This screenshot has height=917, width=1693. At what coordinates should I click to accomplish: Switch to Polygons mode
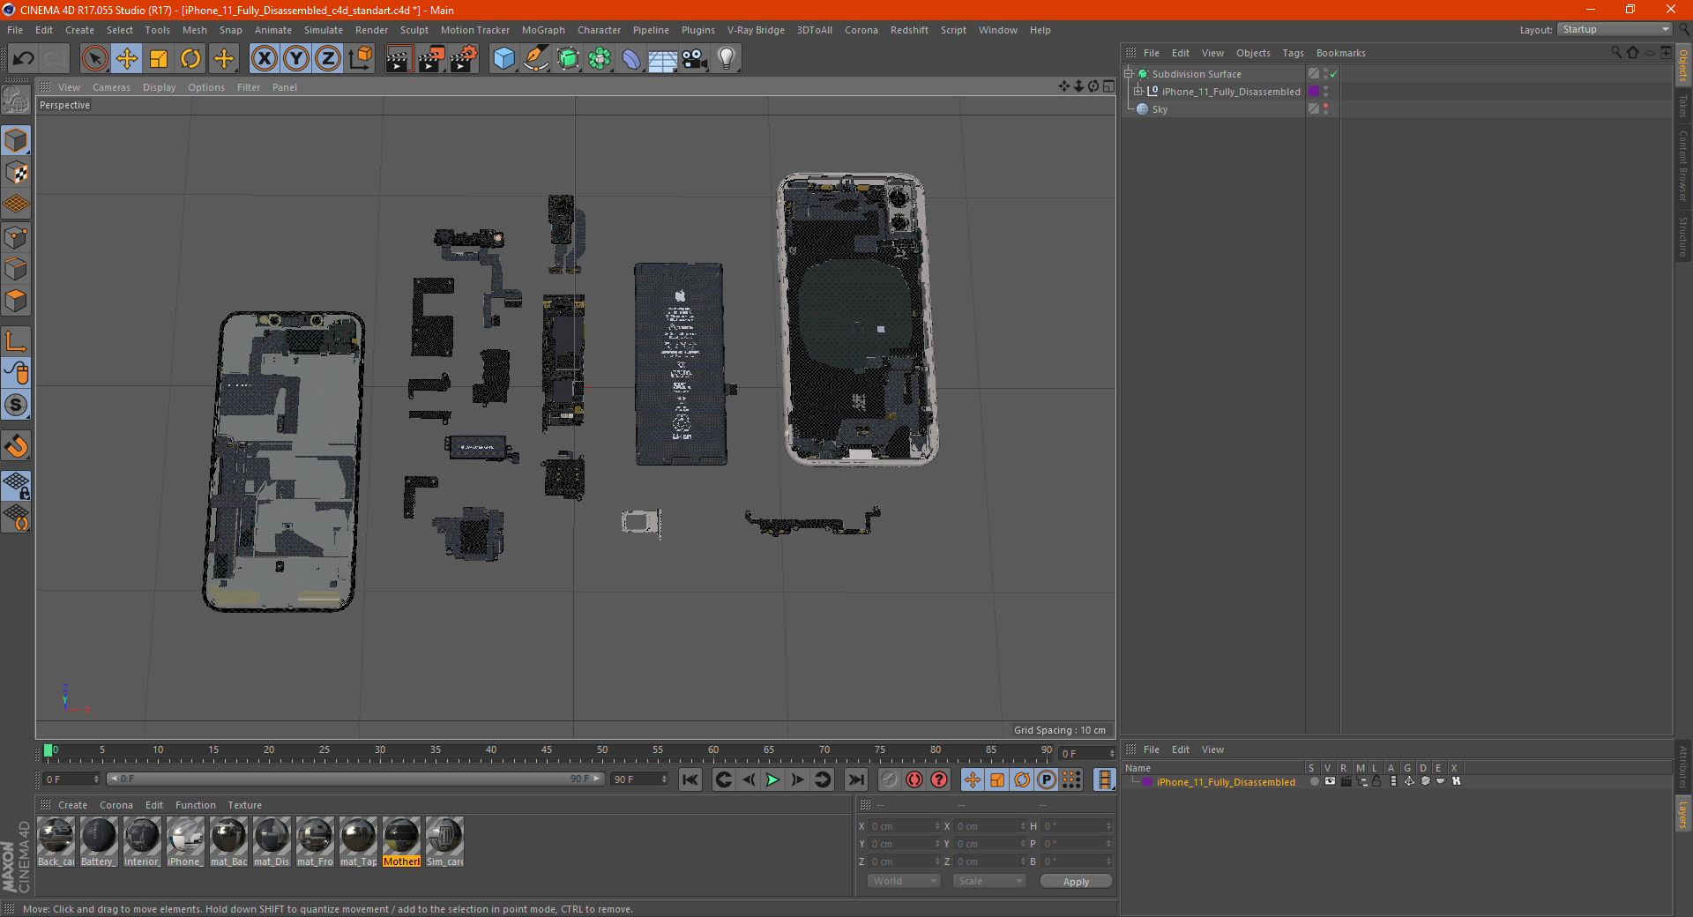tap(16, 301)
